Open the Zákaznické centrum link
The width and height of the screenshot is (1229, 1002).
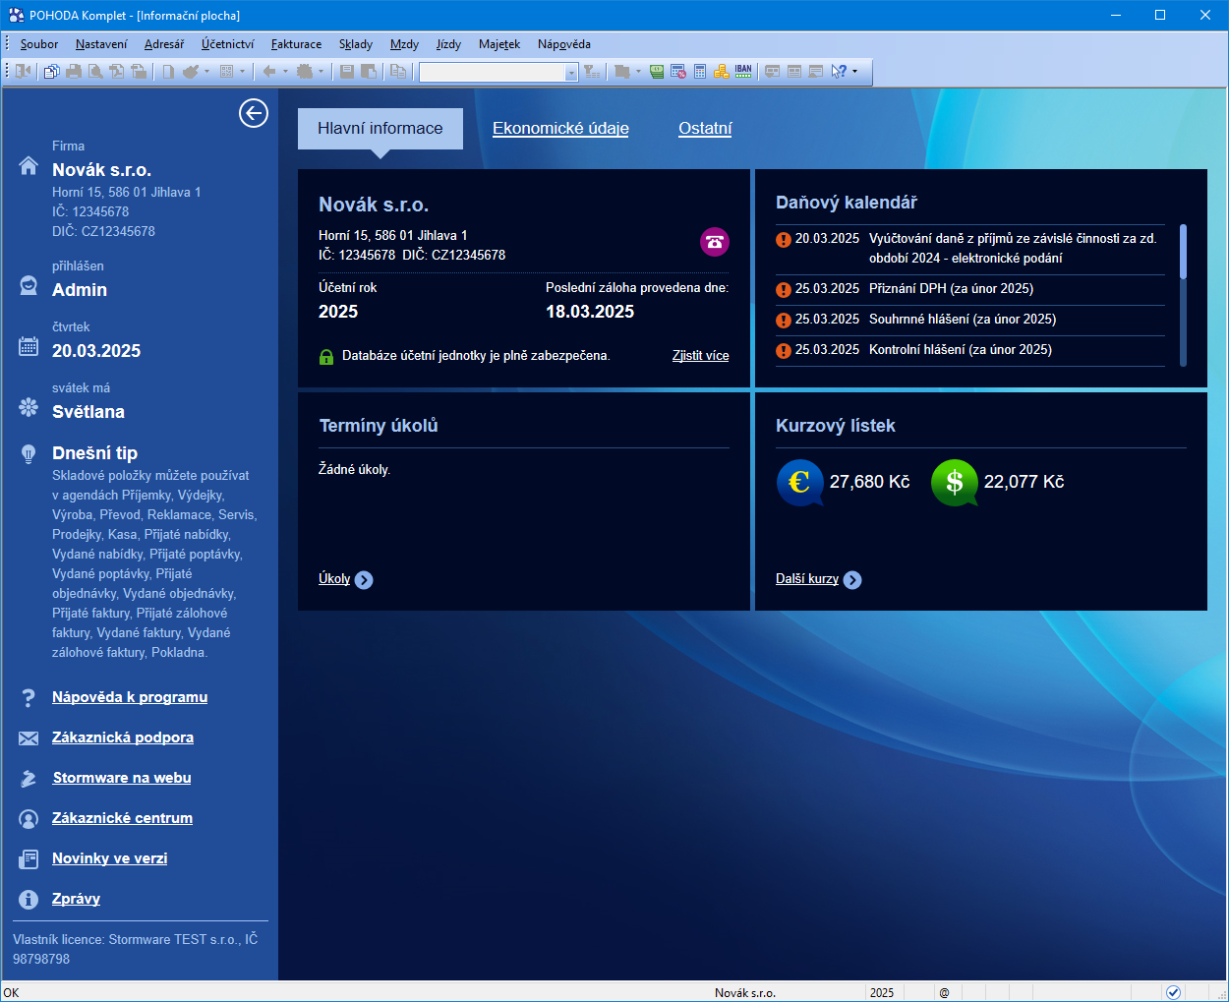click(122, 818)
